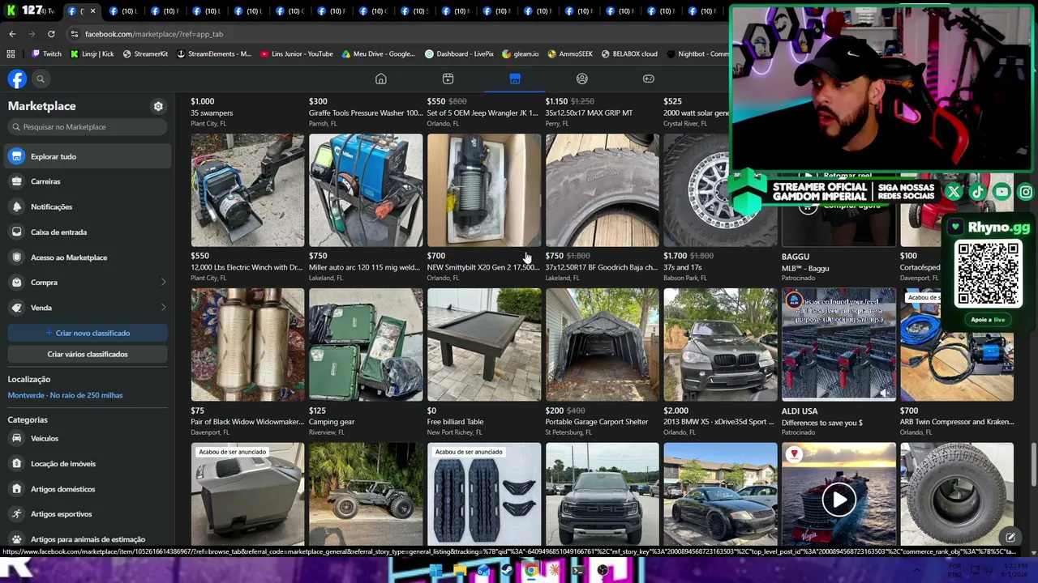1038x583 pixels.
Task: Click the Facebook logo icon
Action: point(17,79)
